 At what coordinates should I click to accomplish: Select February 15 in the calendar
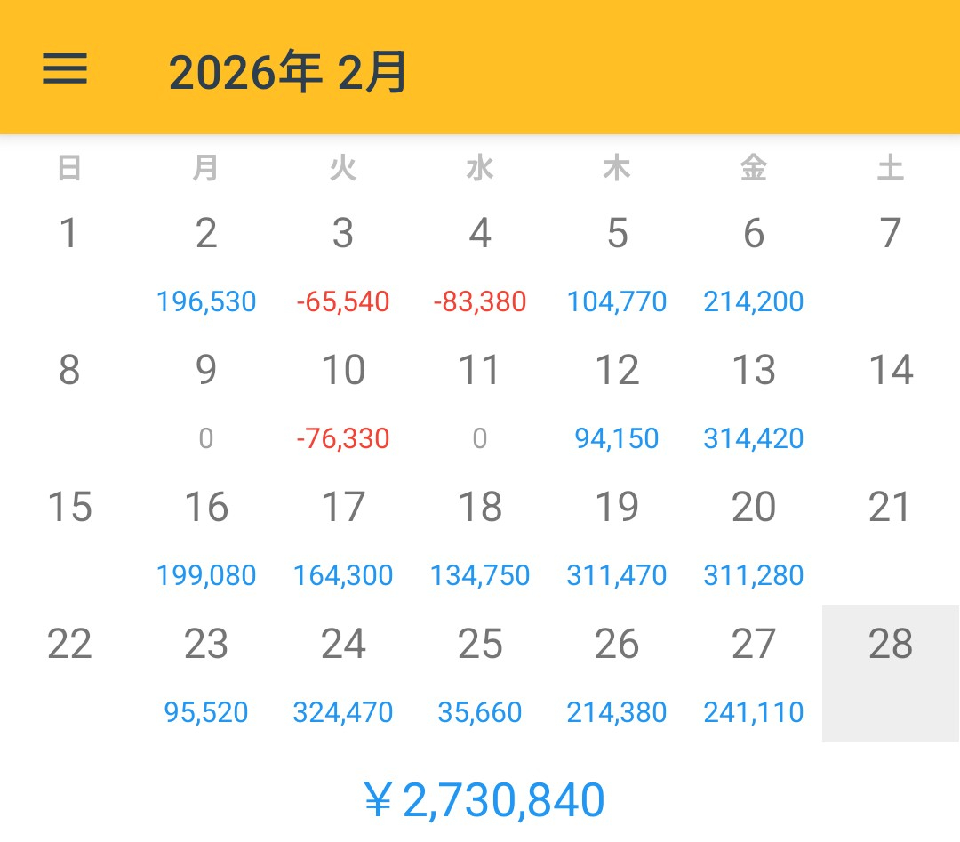click(x=69, y=507)
